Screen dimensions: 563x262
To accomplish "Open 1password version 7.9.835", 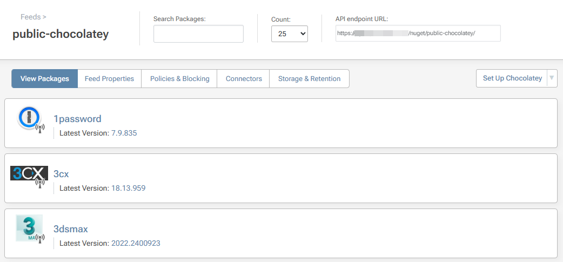I will coord(124,133).
